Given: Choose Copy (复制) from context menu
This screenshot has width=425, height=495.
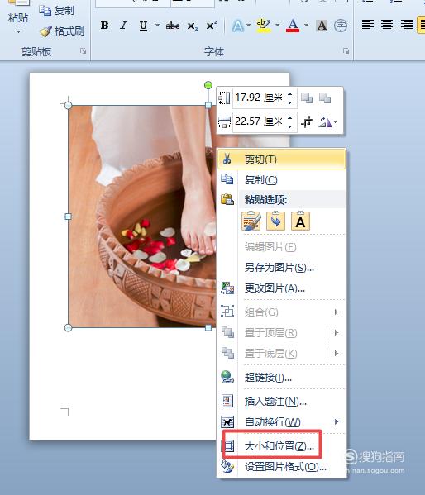Looking at the screenshot, I should click(282, 180).
